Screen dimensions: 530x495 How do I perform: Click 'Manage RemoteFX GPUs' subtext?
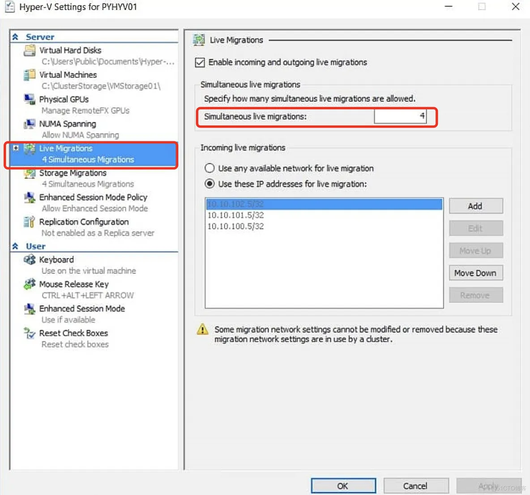pos(85,111)
